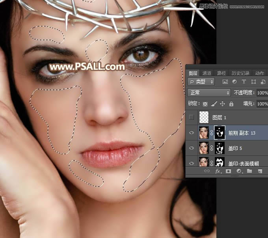Open the fx layer style menu
Screen dimensions: 268x238
218,172
